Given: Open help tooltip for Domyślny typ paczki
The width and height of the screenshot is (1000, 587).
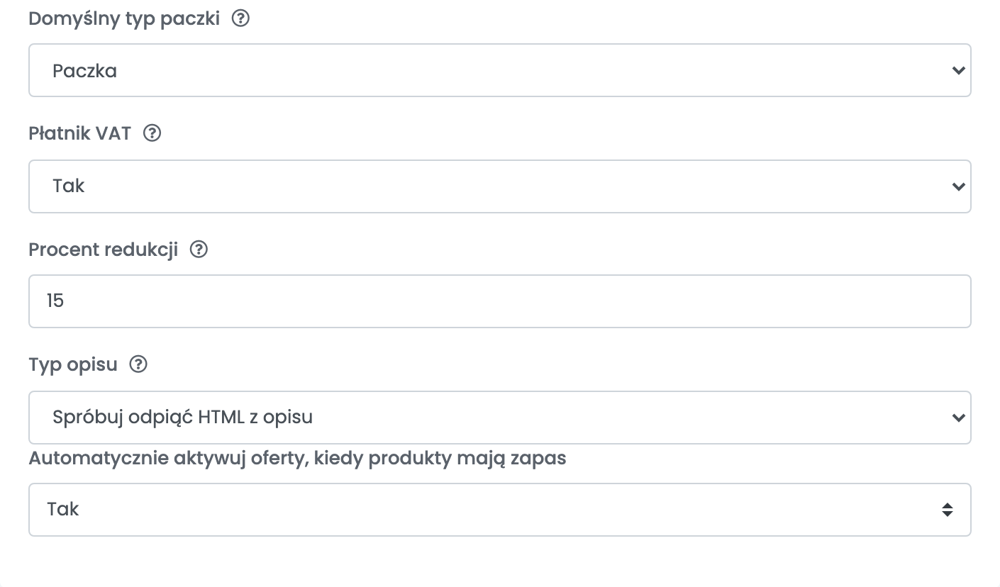Looking at the screenshot, I should [x=241, y=18].
